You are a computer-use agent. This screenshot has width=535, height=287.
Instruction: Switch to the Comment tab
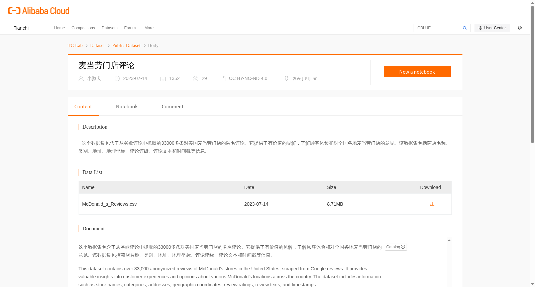(x=173, y=107)
